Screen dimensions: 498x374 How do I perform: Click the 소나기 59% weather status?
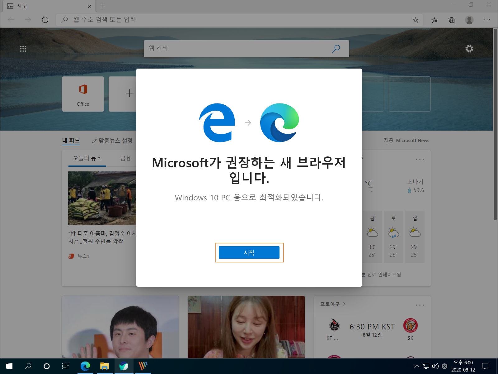click(x=416, y=186)
